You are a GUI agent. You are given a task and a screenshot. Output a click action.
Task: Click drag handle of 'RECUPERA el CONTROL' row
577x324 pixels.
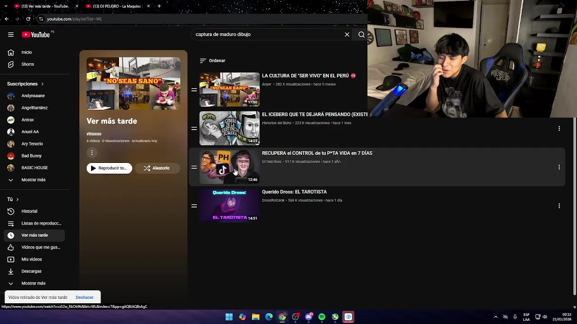(x=194, y=167)
